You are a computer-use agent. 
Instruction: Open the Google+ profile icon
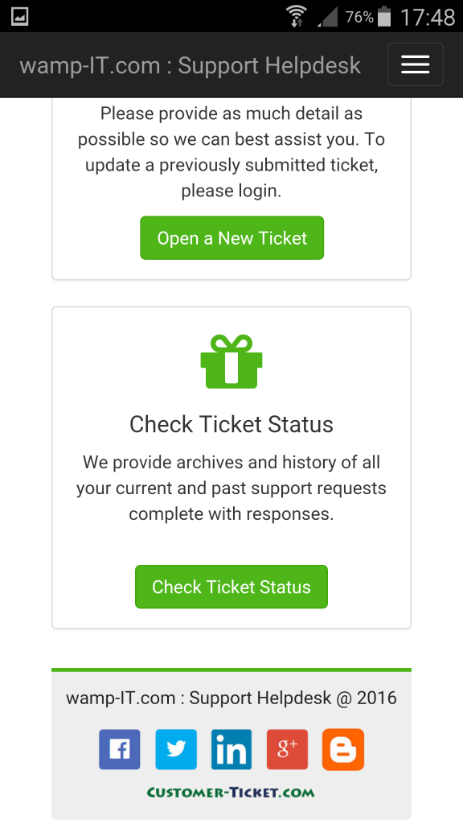point(287,748)
